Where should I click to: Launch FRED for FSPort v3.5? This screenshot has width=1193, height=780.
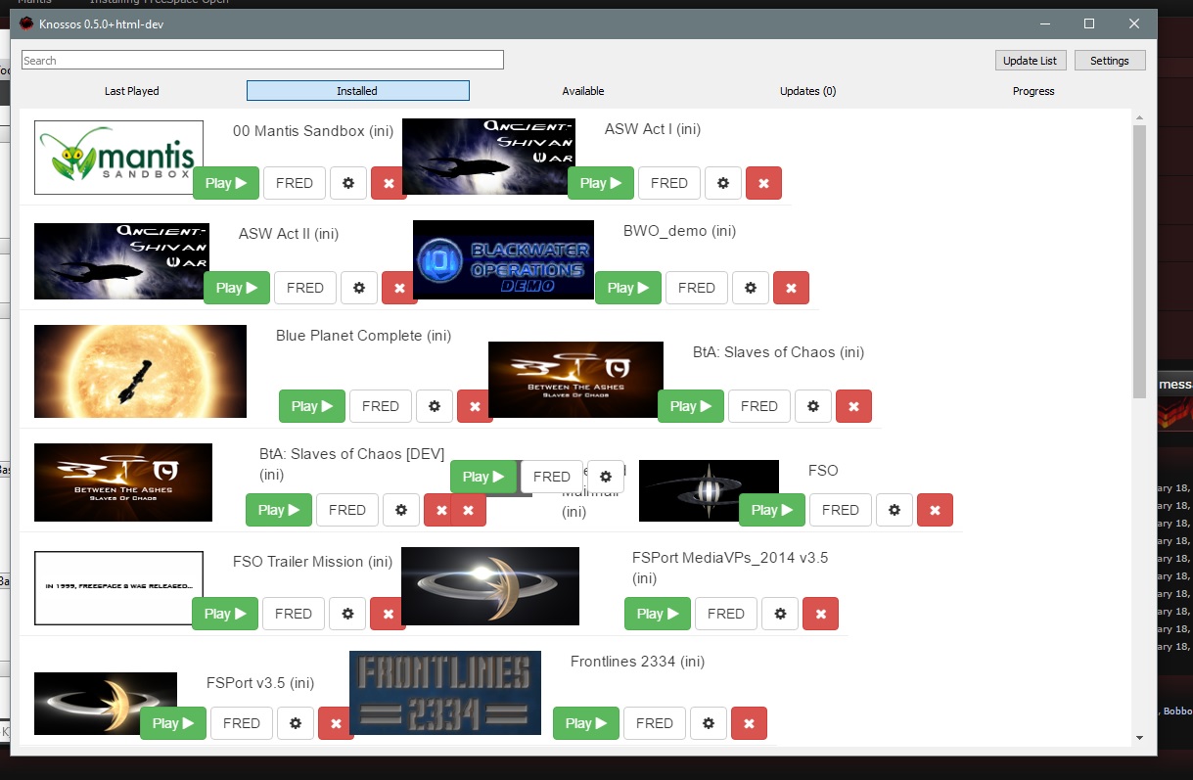click(x=242, y=723)
